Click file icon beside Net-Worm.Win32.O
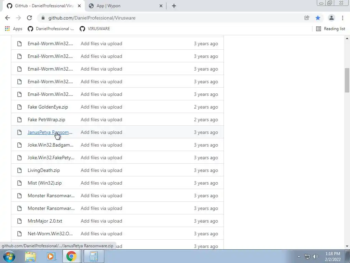The width and height of the screenshot is (350, 263). pyautogui.click(x=19, y=234)
